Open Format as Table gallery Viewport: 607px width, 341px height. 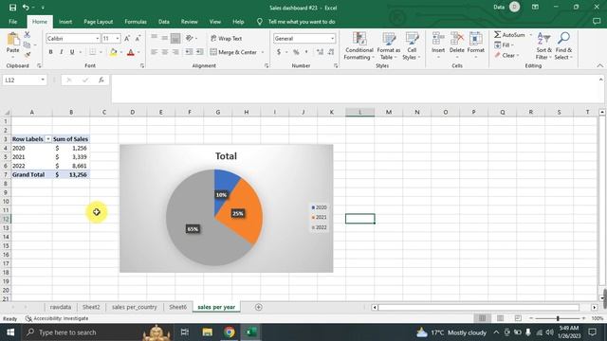click(x=388, y=46)
